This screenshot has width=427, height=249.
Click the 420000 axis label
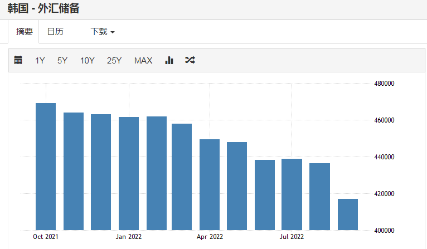click(x=384, y=193)
